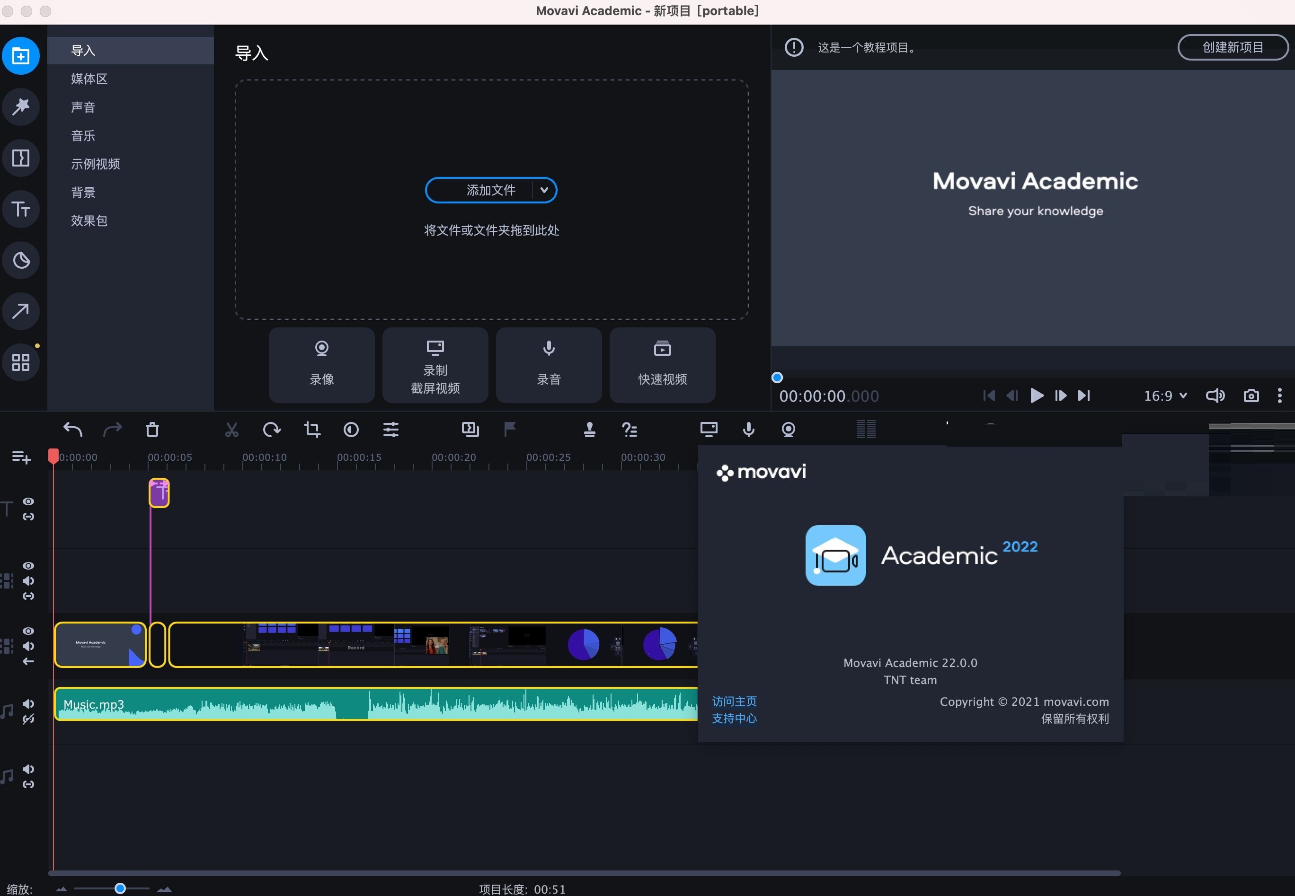1295x896 pixels.
Task: Open the 16:9 aspect ratio dropdown
Action: tap(1165, 396)
